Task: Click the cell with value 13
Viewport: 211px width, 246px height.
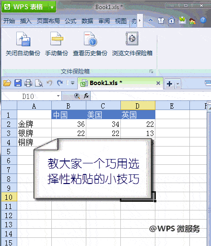Action: click(138, 133)
